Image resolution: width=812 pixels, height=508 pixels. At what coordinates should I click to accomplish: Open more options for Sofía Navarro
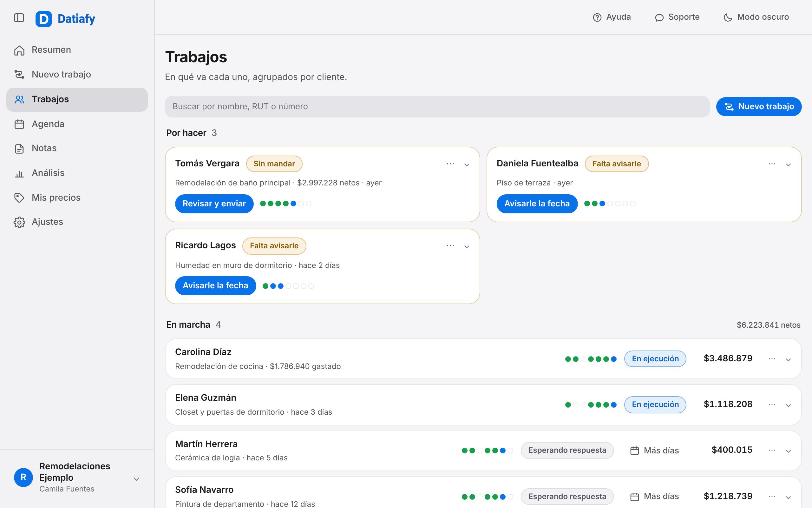772,496
